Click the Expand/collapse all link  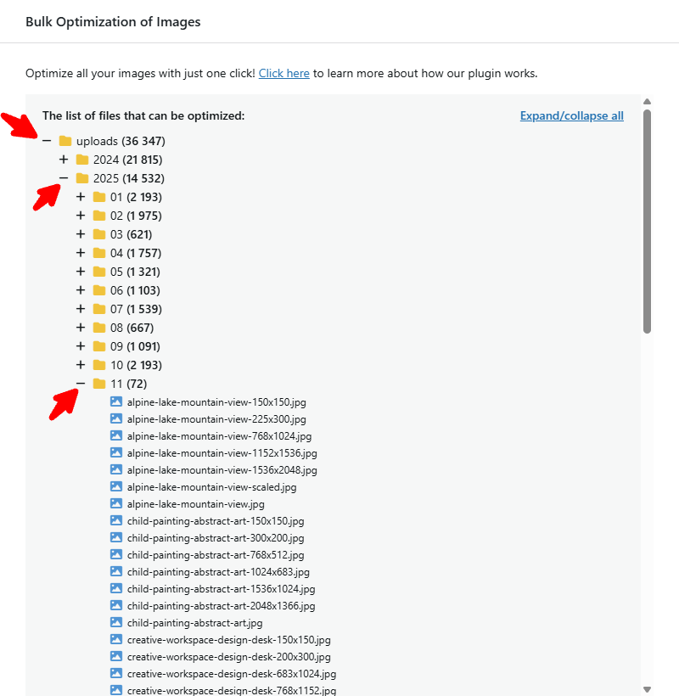coord(571,115)
